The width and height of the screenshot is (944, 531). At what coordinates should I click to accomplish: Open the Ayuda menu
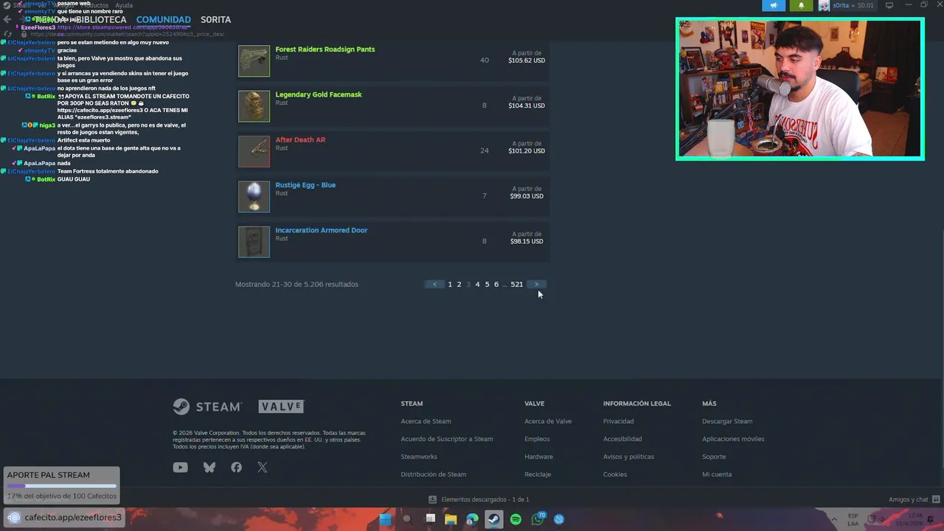(x=124, y=5)
